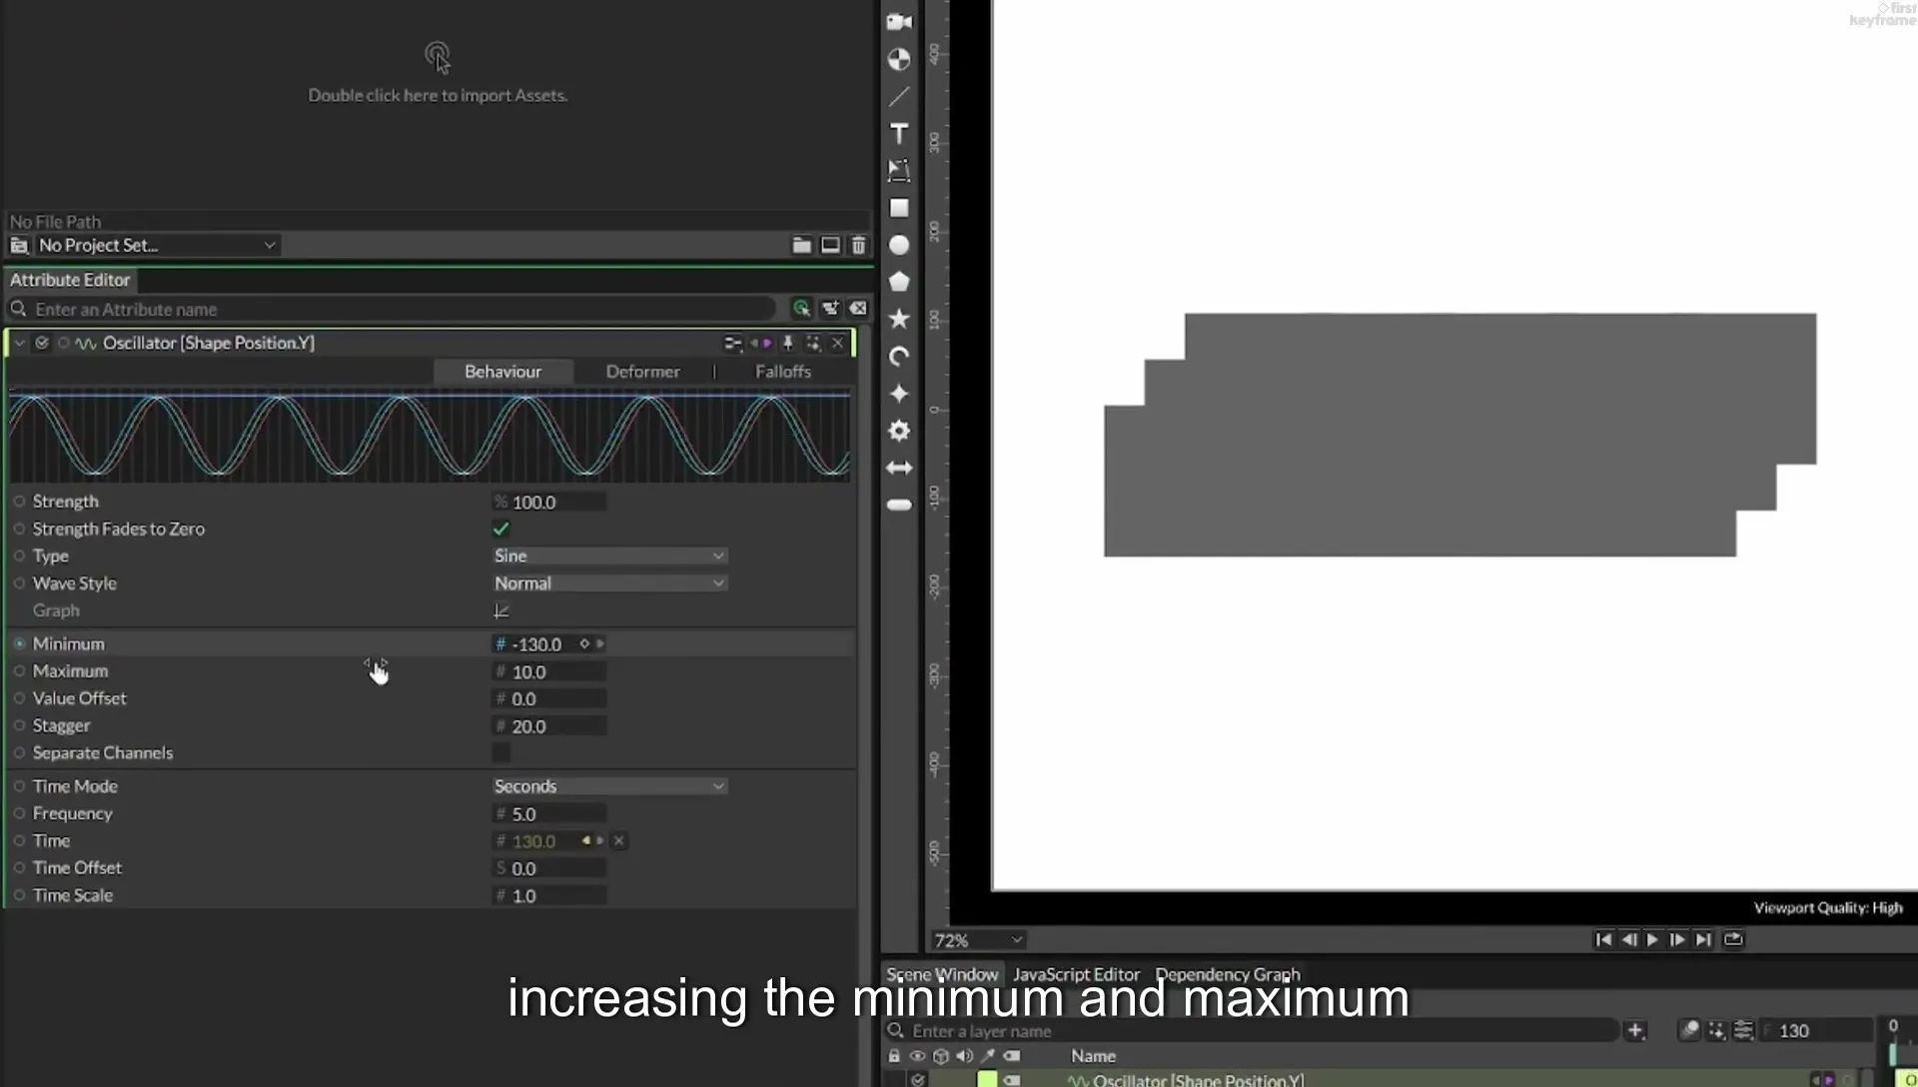This screenshot has width=1918, height=1087.
Task: Collapse the Oscillator attribute section arrow
Action: pyautogui.click(x=19, y=343)
